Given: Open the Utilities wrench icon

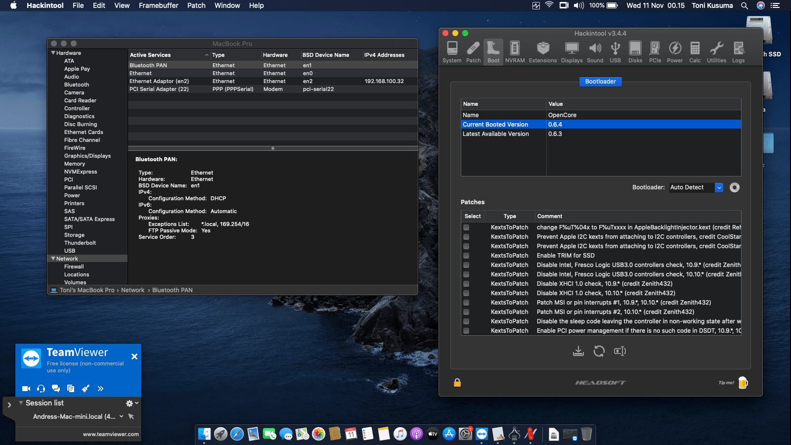Looking at the screenshot, I should [716, 52].
